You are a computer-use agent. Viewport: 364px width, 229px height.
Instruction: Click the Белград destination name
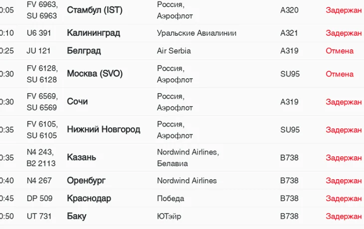tap(84, 51)
